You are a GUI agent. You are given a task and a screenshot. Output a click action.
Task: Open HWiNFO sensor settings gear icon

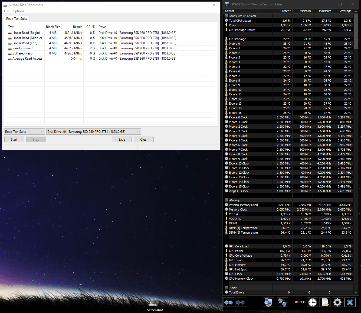337,302
